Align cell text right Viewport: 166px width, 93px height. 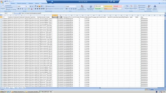[39, 9]
